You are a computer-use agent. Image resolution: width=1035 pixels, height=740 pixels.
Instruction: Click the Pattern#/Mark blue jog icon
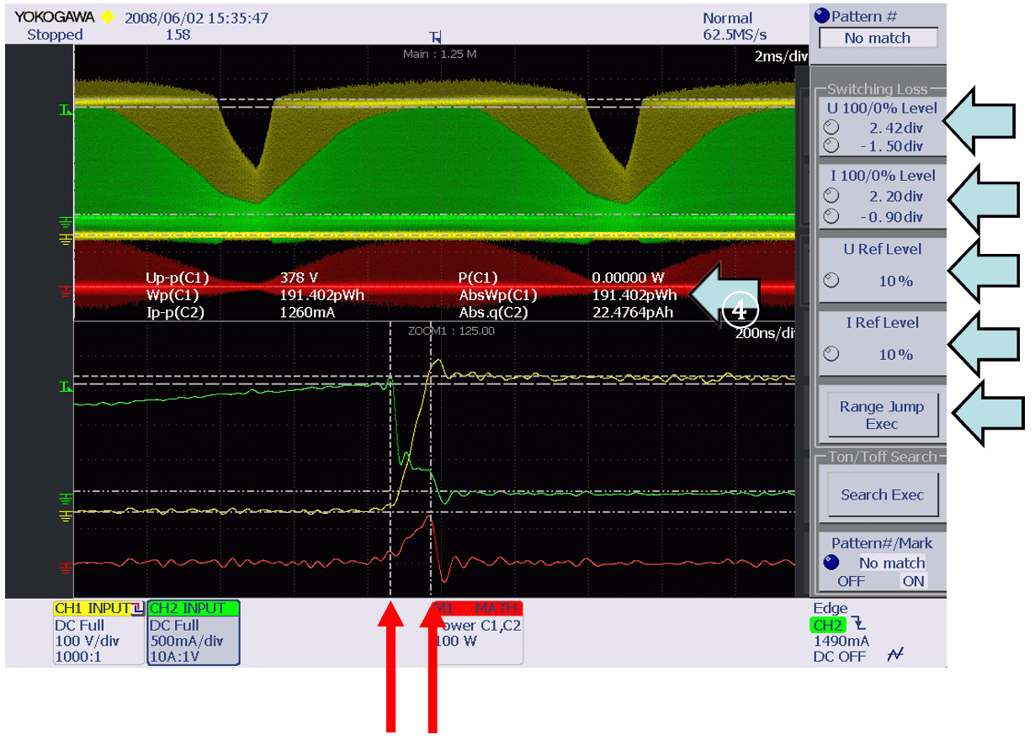832,563
